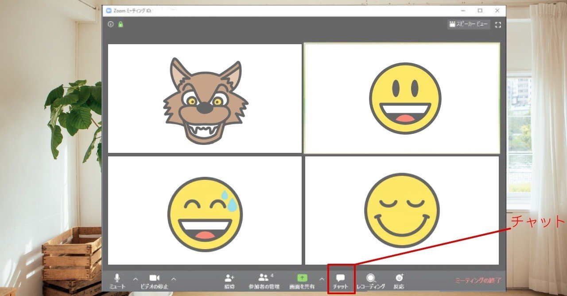Expand the video options chevron beside ビデオの停止

pos(174,279)
